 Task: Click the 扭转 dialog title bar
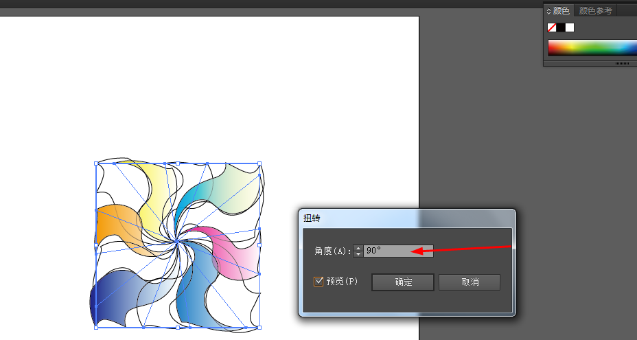click(x=407, y=218)
